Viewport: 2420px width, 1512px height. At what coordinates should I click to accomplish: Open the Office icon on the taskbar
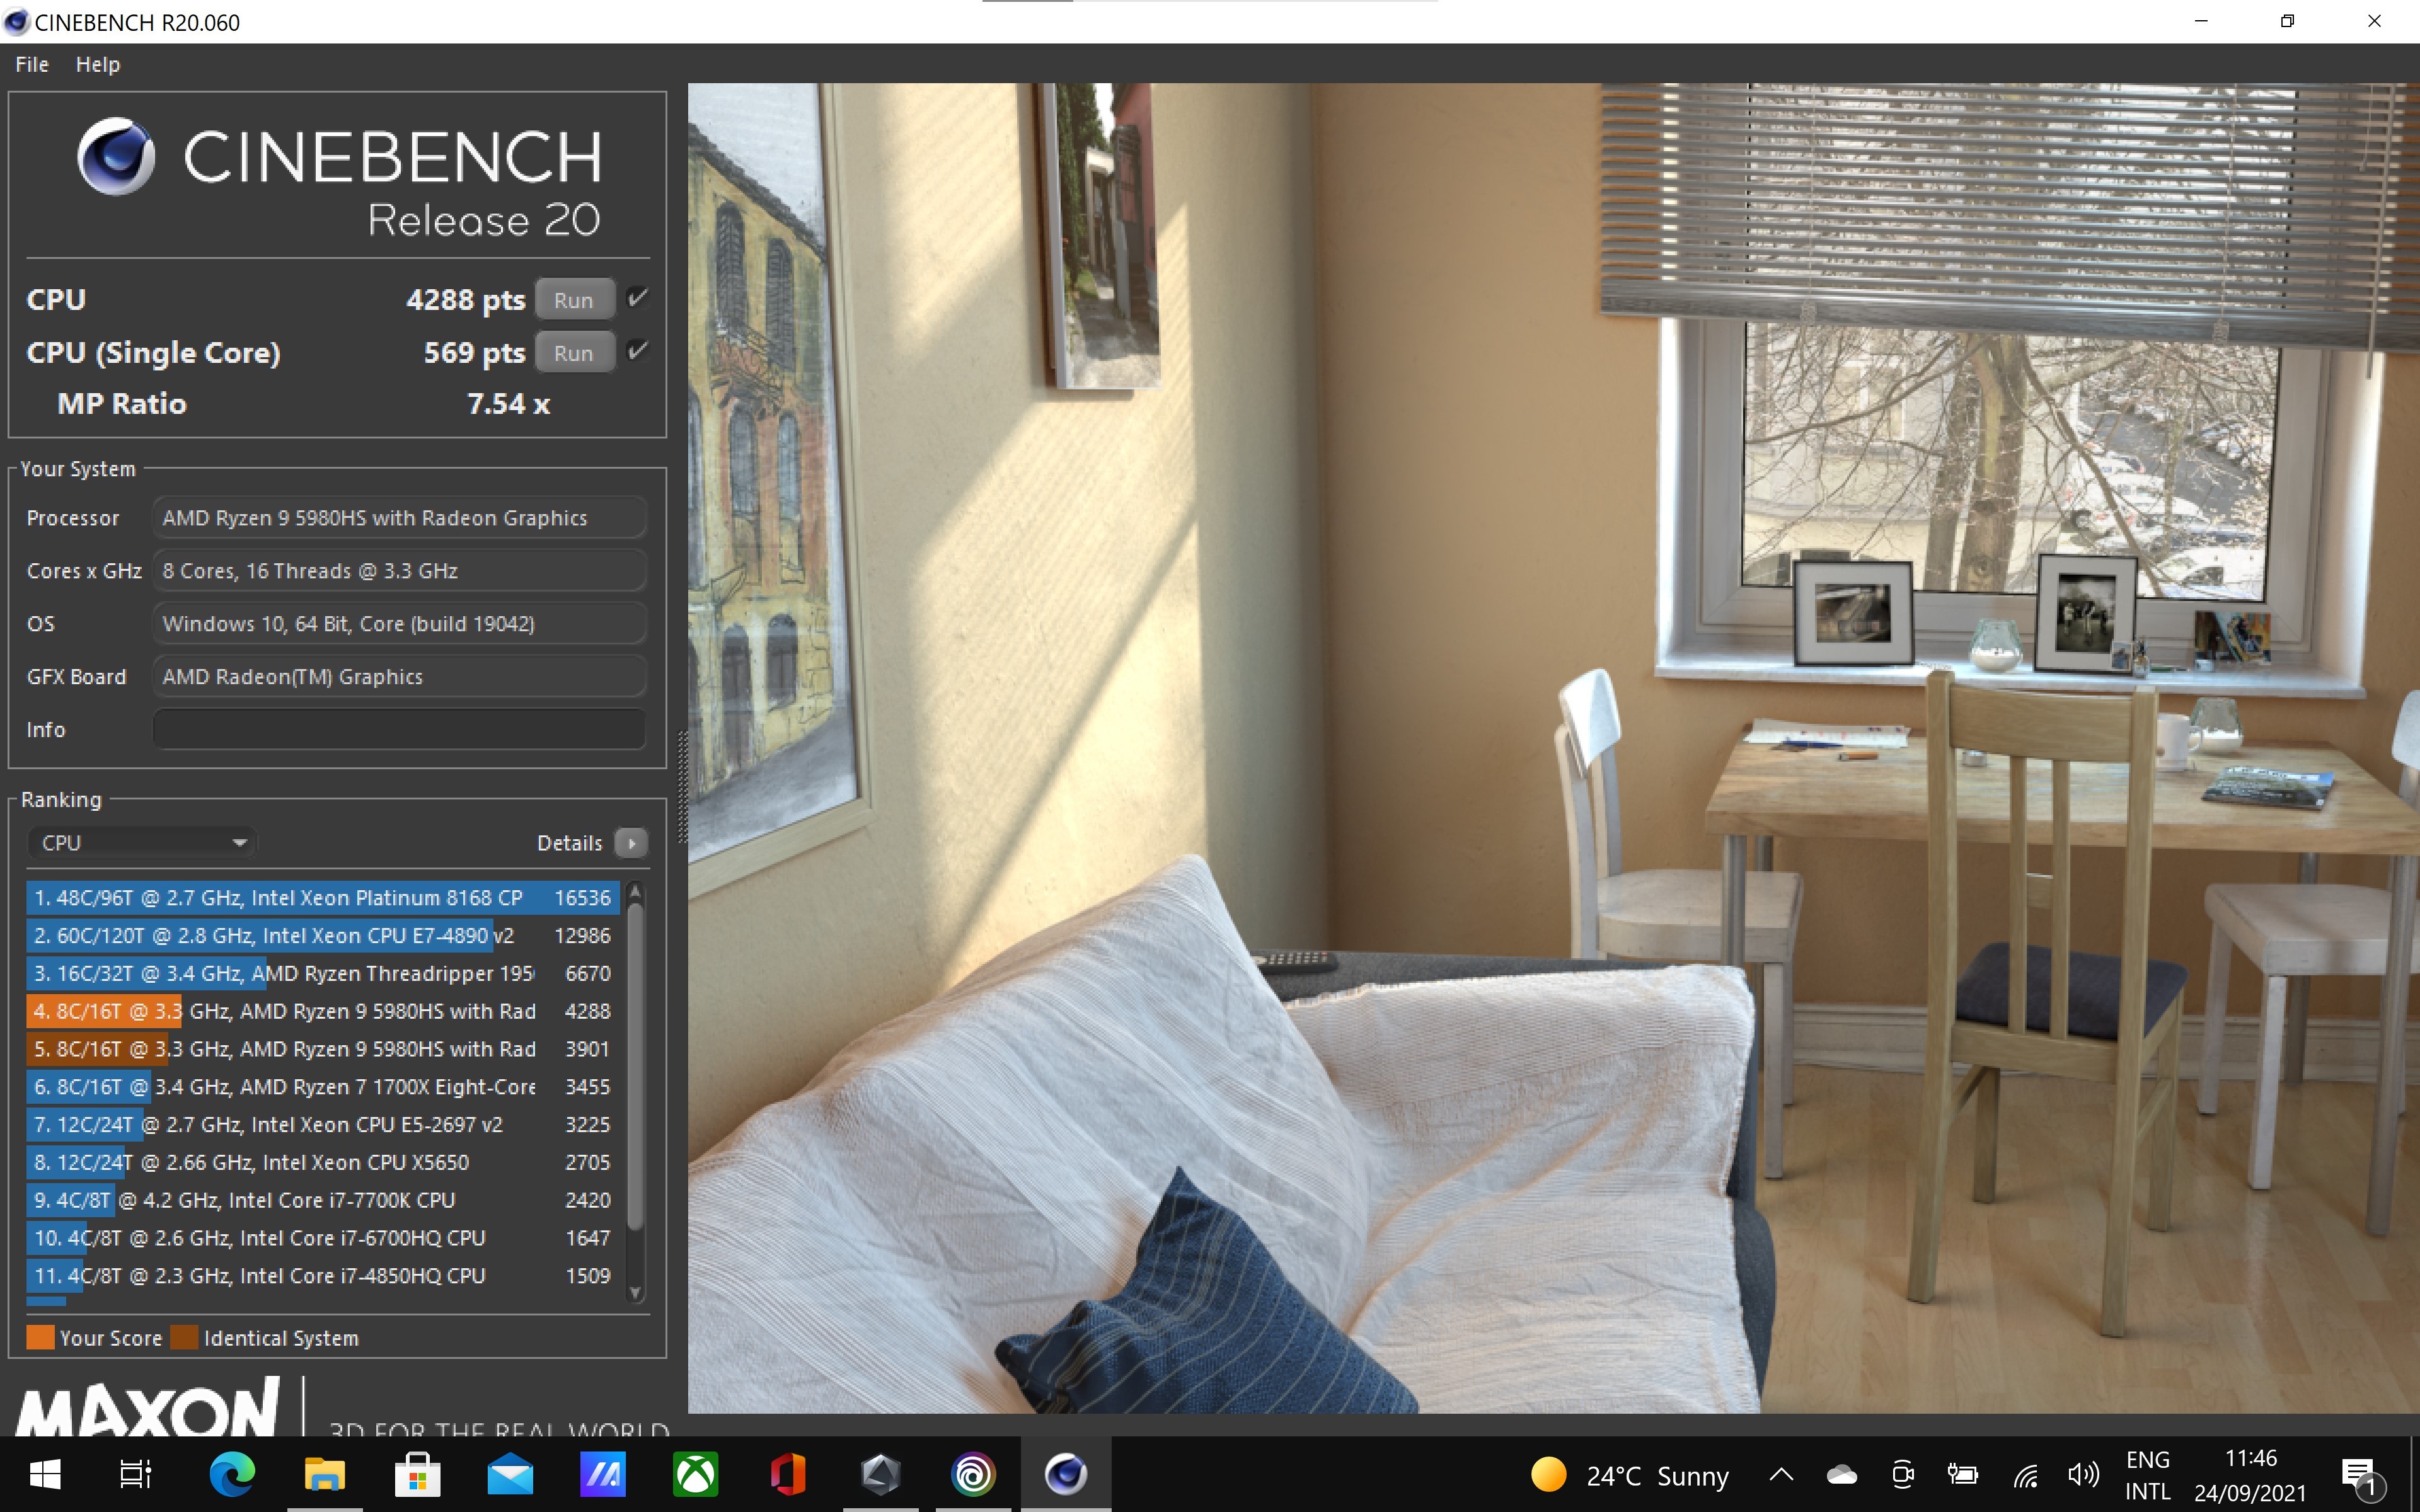[x=787, y=1474]
